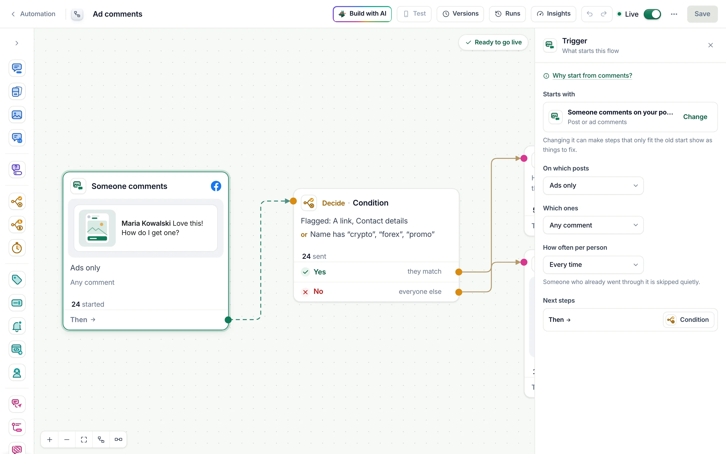Auto-arrange the flow layout
Image resolution: width=726 pixels, height=454 pixels.
point(101,440)
